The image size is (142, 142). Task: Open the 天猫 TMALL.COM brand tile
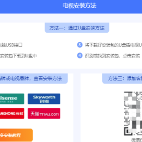tap(44, 113)
